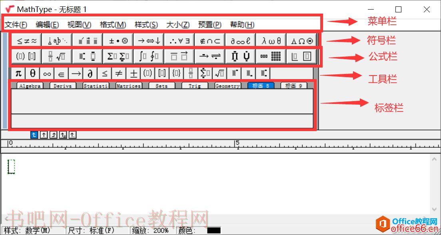This screenshot has height=235, width=441.
Task: Open the arrow symbols palette (→⇔↓)
Action: [x=149, y=41]
